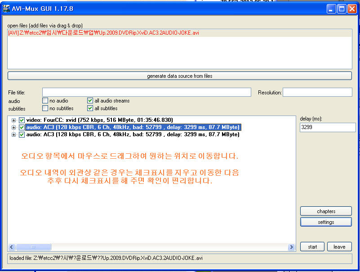360x272 pixels.
Task: Click the leave button
Action: click(x=339, y=247)
